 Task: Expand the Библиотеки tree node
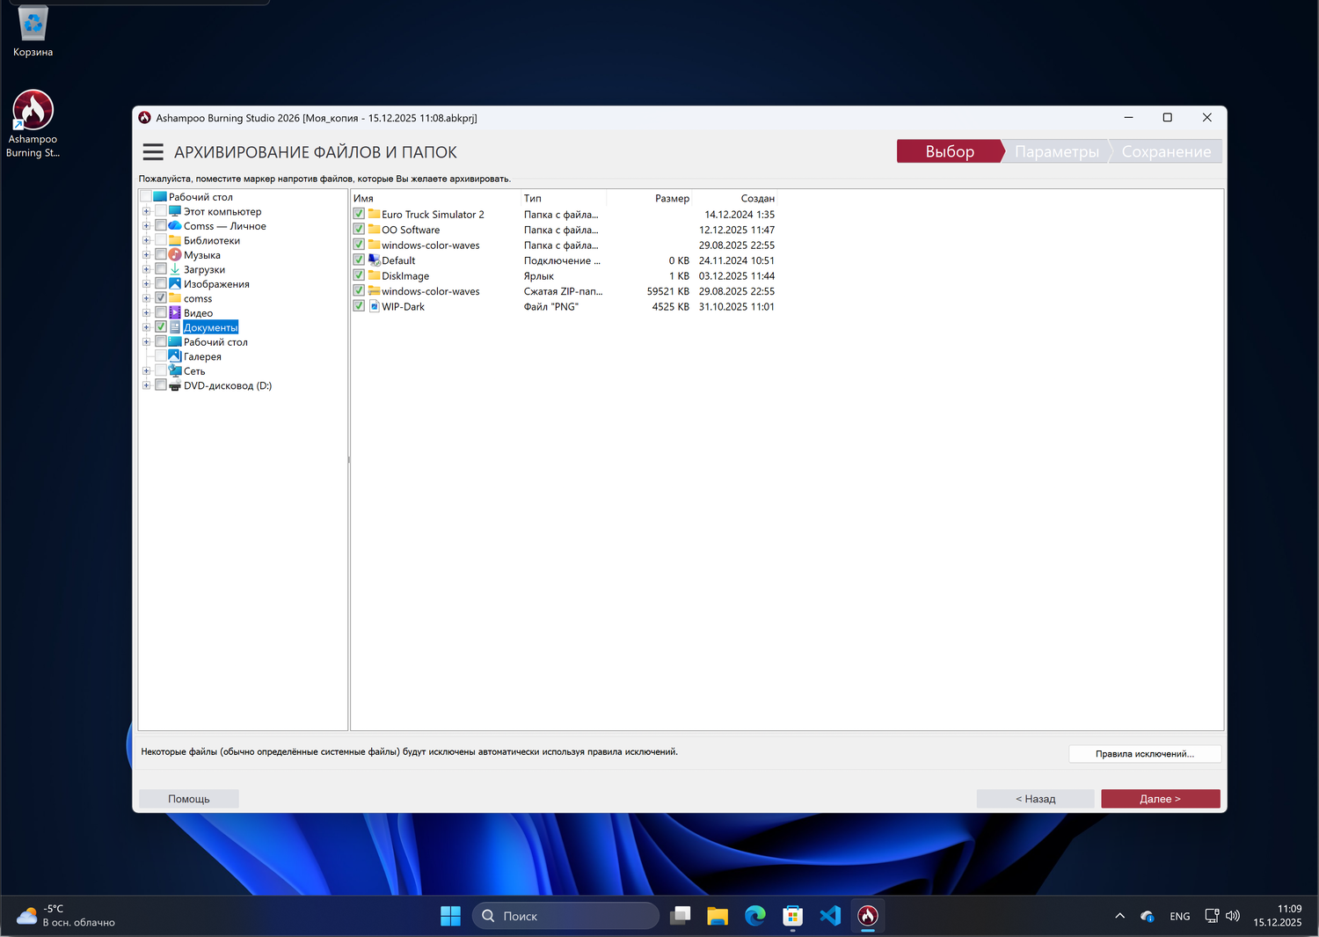[x=146, y=240]
